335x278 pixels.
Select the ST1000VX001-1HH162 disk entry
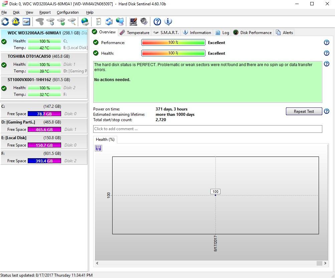tap(44, 87)
